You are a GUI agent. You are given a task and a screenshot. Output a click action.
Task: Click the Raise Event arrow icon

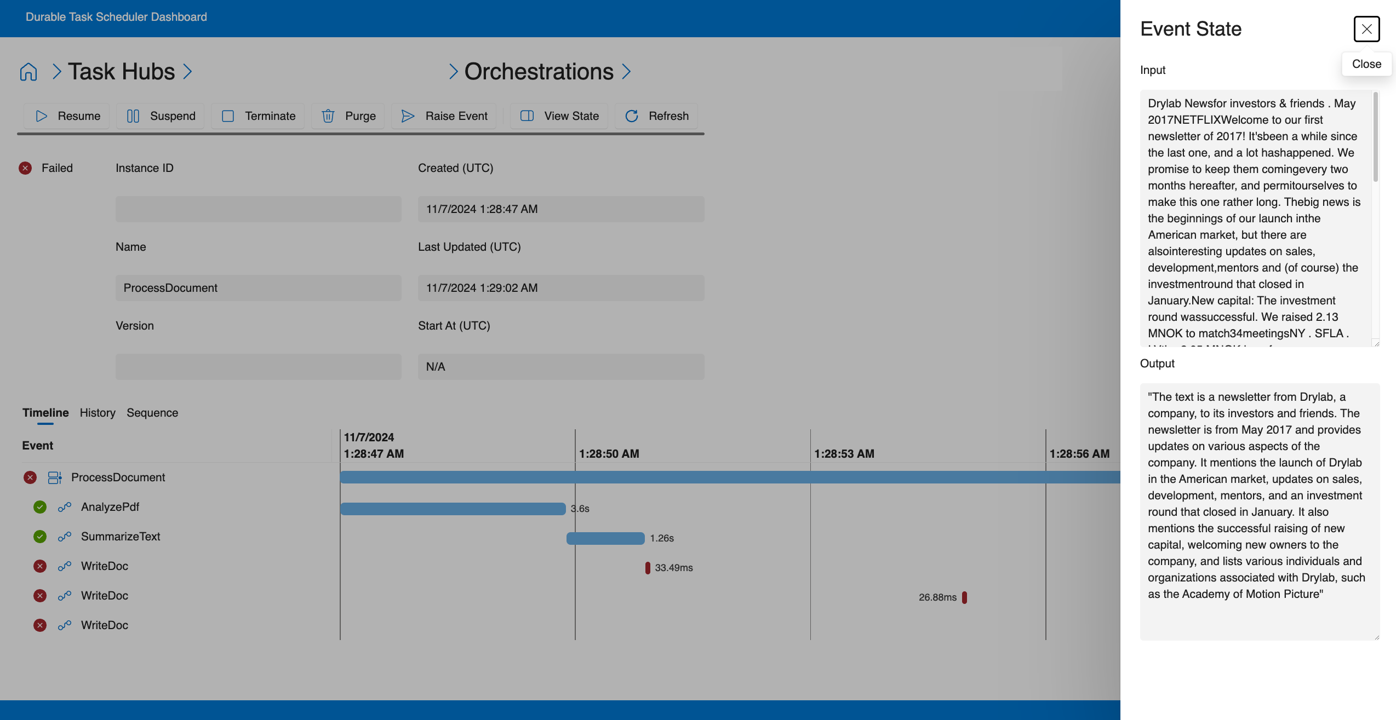pyautogui.click(x=407, y=116)
